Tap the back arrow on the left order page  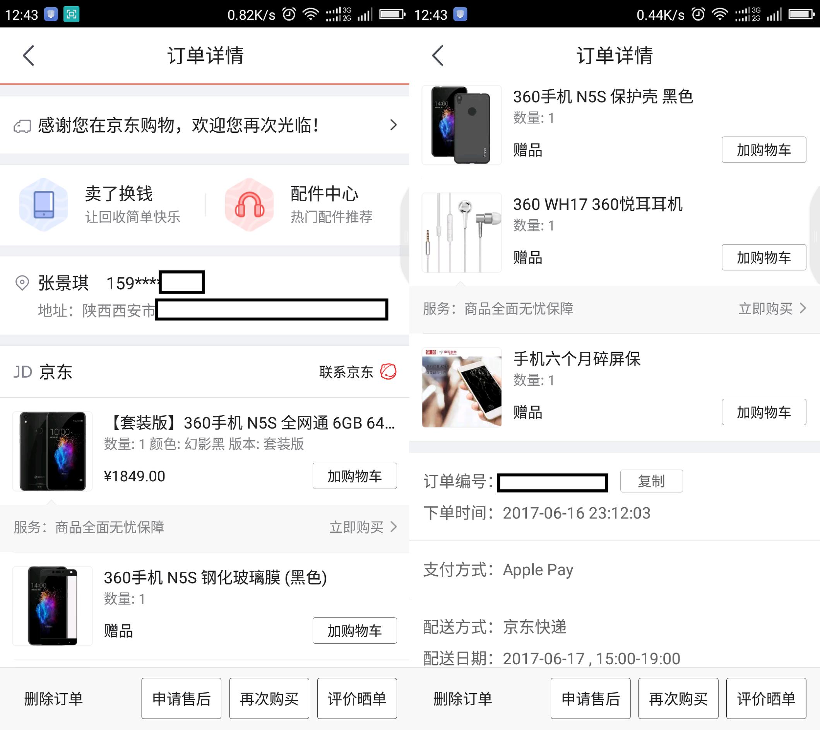tap(28, 56)
